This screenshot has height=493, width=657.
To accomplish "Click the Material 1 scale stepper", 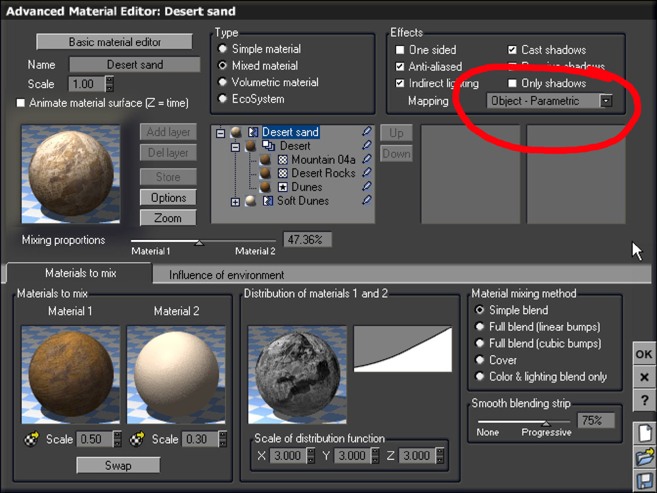I will click(x=118, y=439).
